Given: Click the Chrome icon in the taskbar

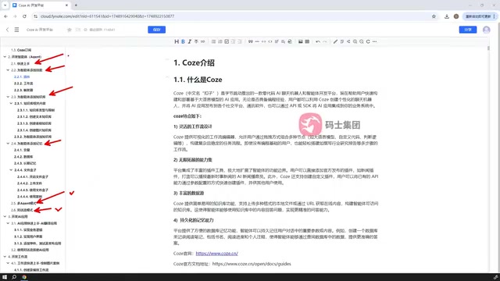Looking at the screenshot, I should click(x=24, y=277).
